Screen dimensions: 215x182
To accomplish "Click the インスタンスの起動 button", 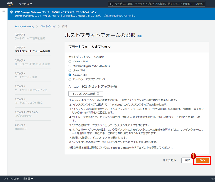I will coord(86,94).
